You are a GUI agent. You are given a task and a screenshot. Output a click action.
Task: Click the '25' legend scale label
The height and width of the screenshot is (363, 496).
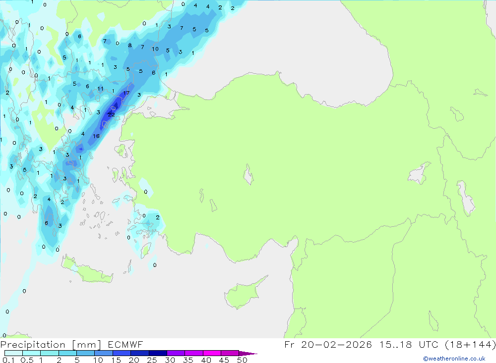point(152,360)
